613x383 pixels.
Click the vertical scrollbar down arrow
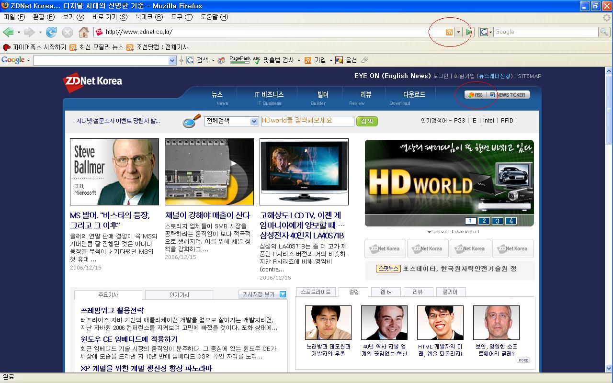pyautogui.click(x=609, y=369)
